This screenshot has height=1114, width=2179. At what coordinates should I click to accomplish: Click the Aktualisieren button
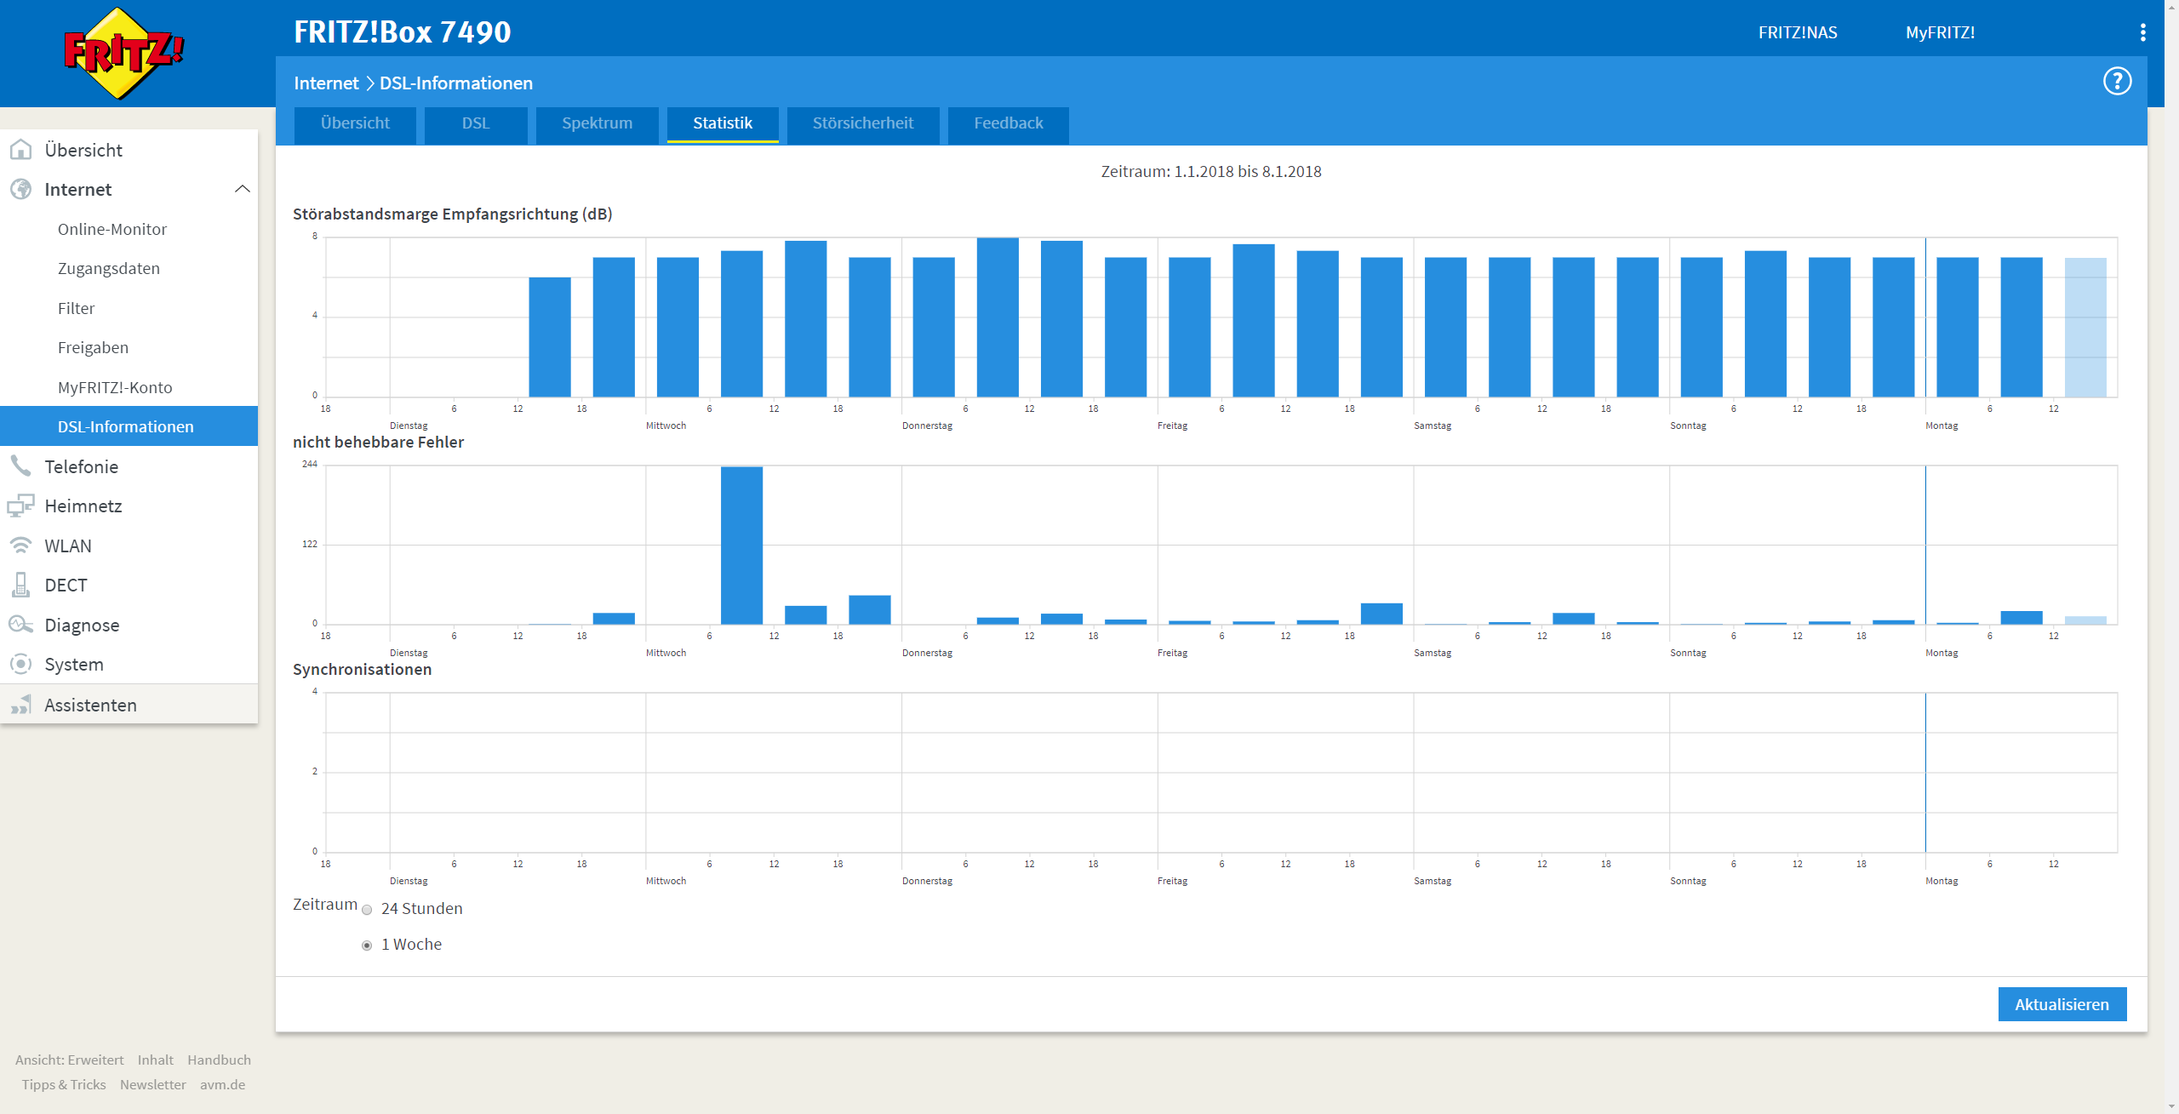[2062, 1004]
